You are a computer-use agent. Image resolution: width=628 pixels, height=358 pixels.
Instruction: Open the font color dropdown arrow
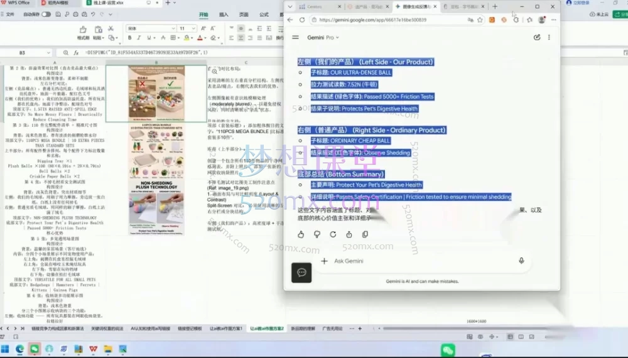pyautogui.click(x=205, y=38)
